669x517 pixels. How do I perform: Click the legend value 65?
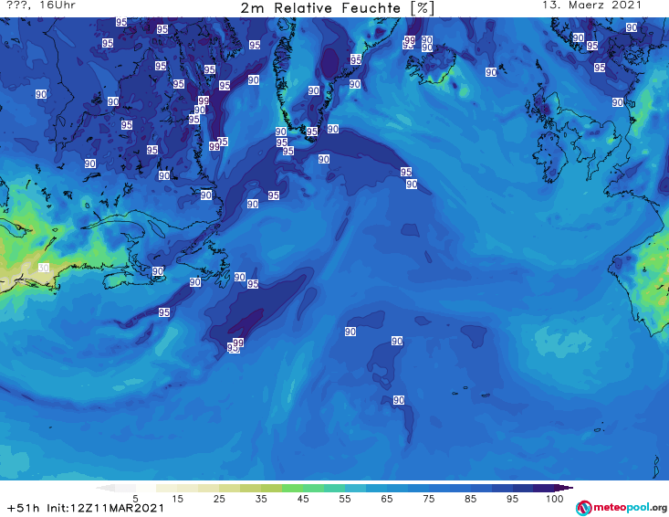tap(387, 499)
